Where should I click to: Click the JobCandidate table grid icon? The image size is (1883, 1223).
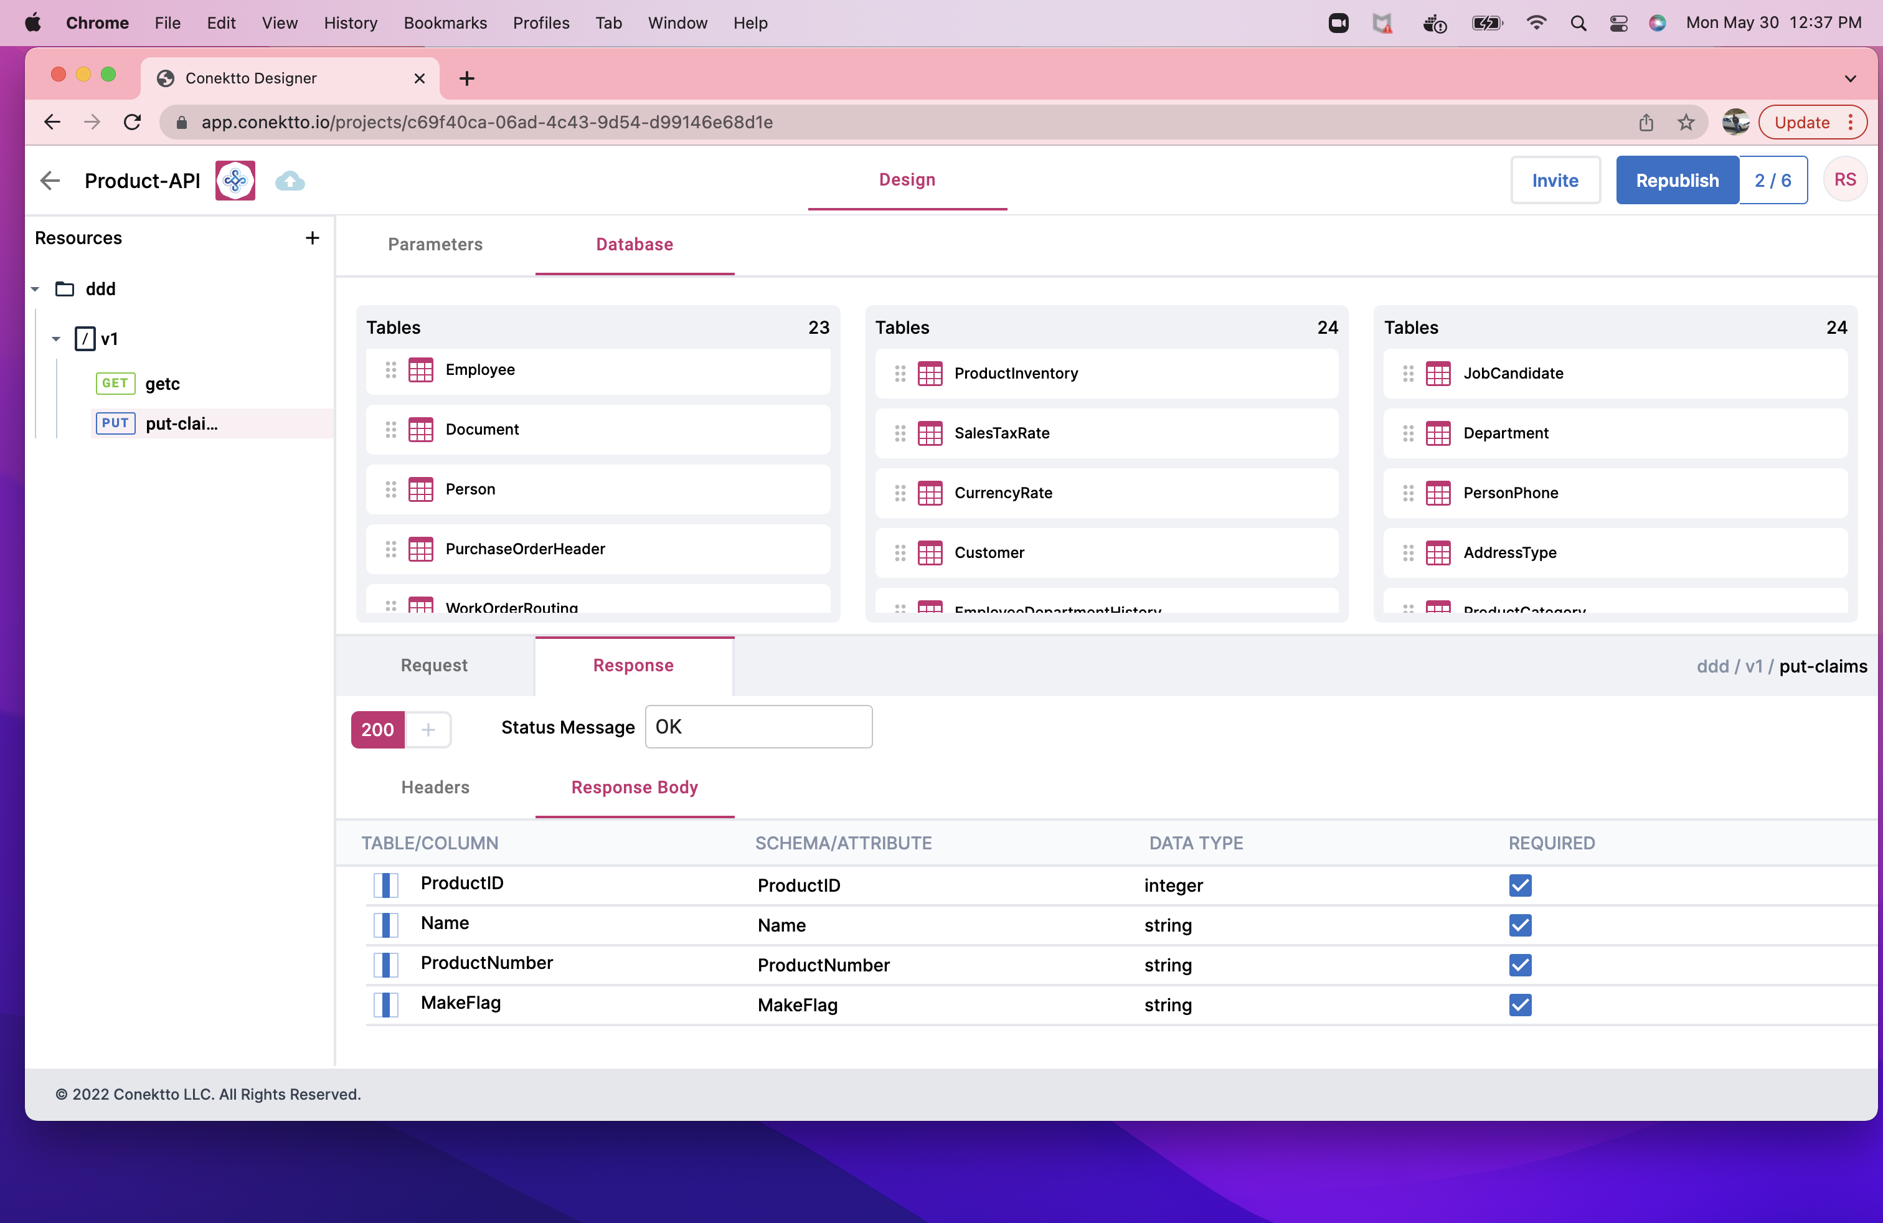[1438, 374]
